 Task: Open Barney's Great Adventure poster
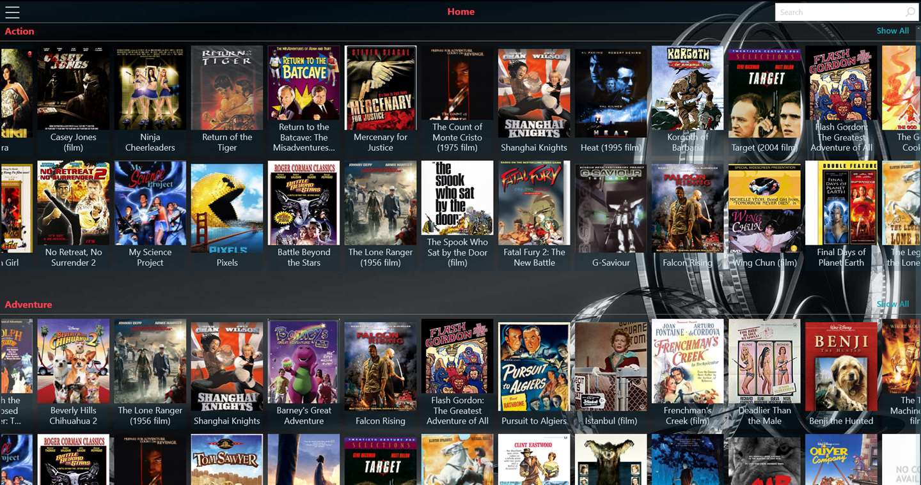(304, 362)
